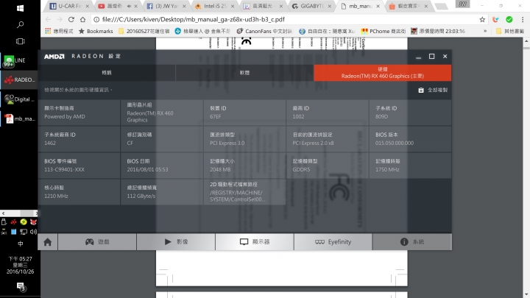Open the CanonFans 中文討論 bookmark
Screen dimensions: 530x298
coord(264,31)
